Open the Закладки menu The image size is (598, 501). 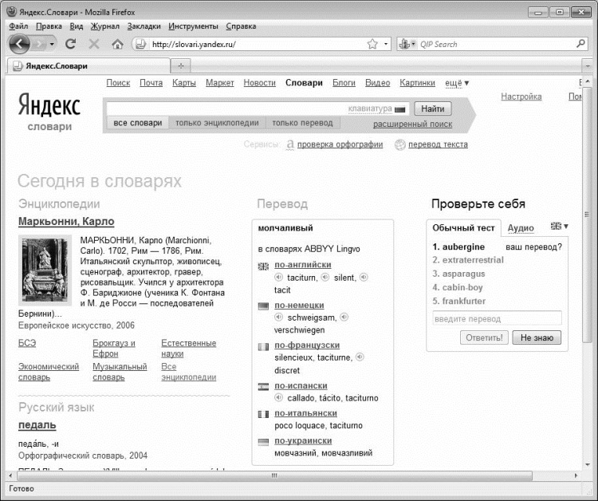(144, 26)
